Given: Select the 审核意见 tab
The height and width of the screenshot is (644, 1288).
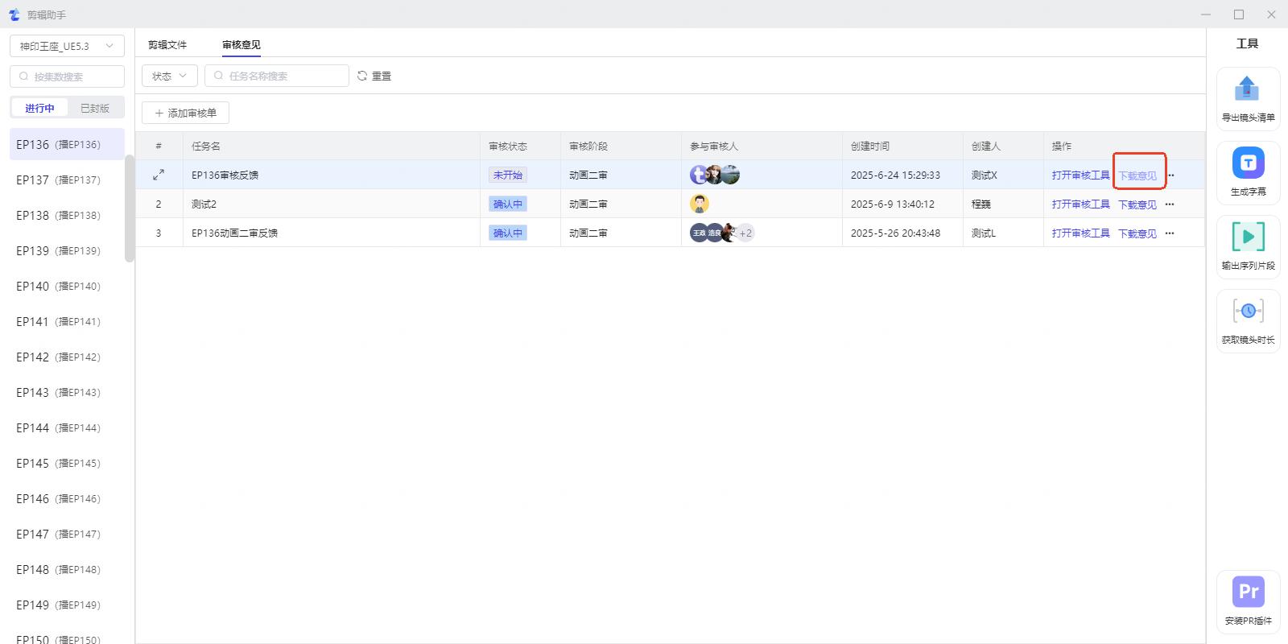Looking at the screenshot, I should click(242, 45).
